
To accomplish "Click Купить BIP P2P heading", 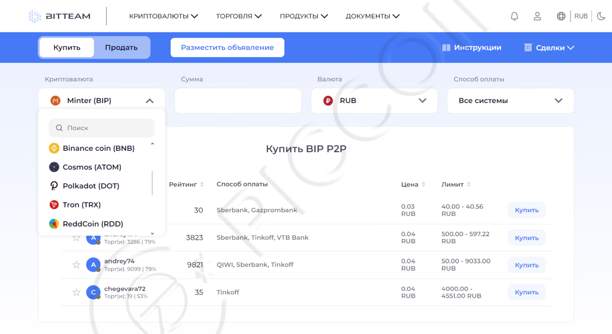I will [306, 149].
